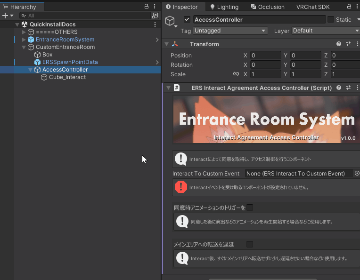This screenshot has height=280, width=360.
Task: Enable the メインエリアへの転送を遅延 checkbox
Action: pos(250,244)
